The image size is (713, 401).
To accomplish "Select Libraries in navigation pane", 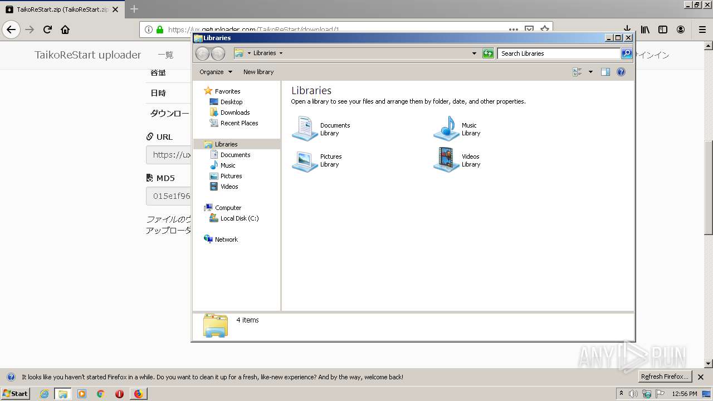I will (x=226, y=144).
